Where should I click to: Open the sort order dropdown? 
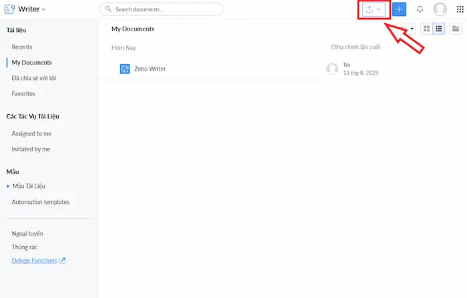tap(407, 29)
